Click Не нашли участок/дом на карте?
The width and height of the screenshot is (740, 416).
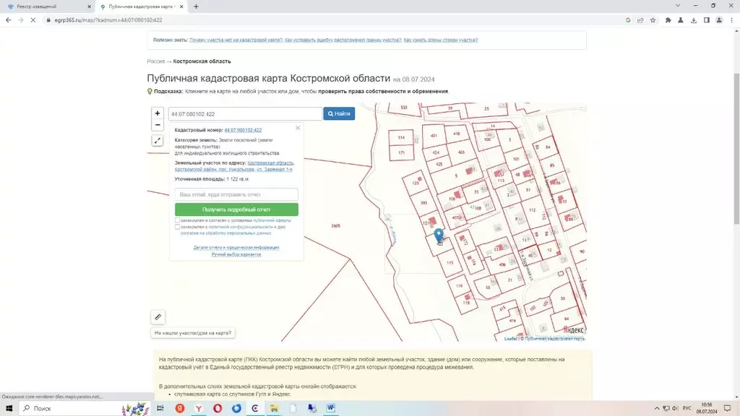tap(194, 333)
